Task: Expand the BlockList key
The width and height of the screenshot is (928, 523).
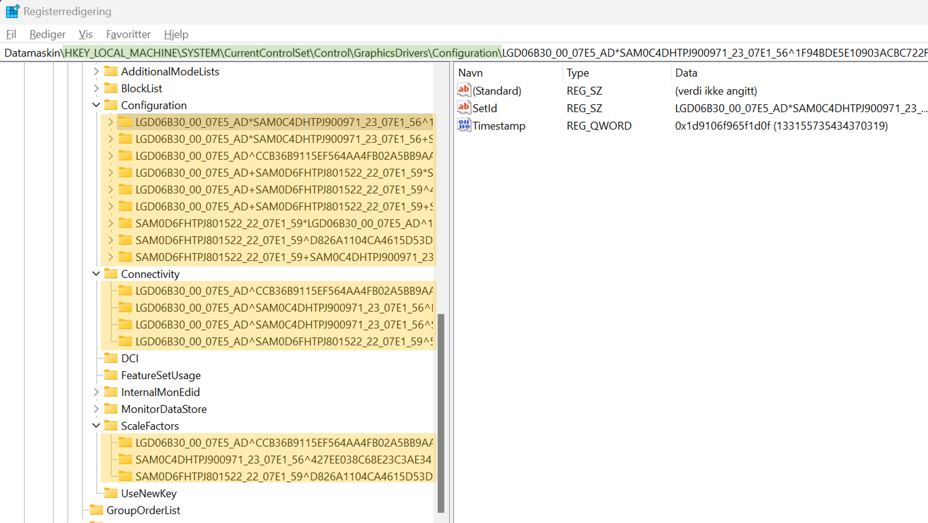Action: click(x=96, y=88)
